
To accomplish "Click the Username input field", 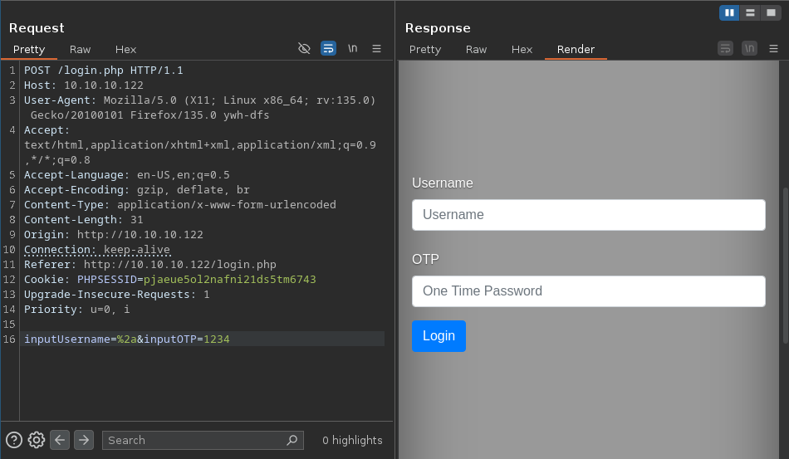I will click(588, 215).
